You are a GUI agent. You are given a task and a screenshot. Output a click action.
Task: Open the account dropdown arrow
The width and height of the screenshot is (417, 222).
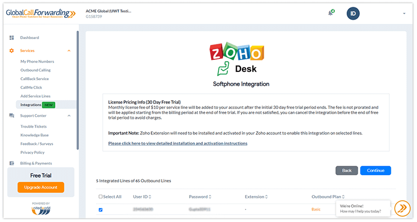click(x=404, y=14)
